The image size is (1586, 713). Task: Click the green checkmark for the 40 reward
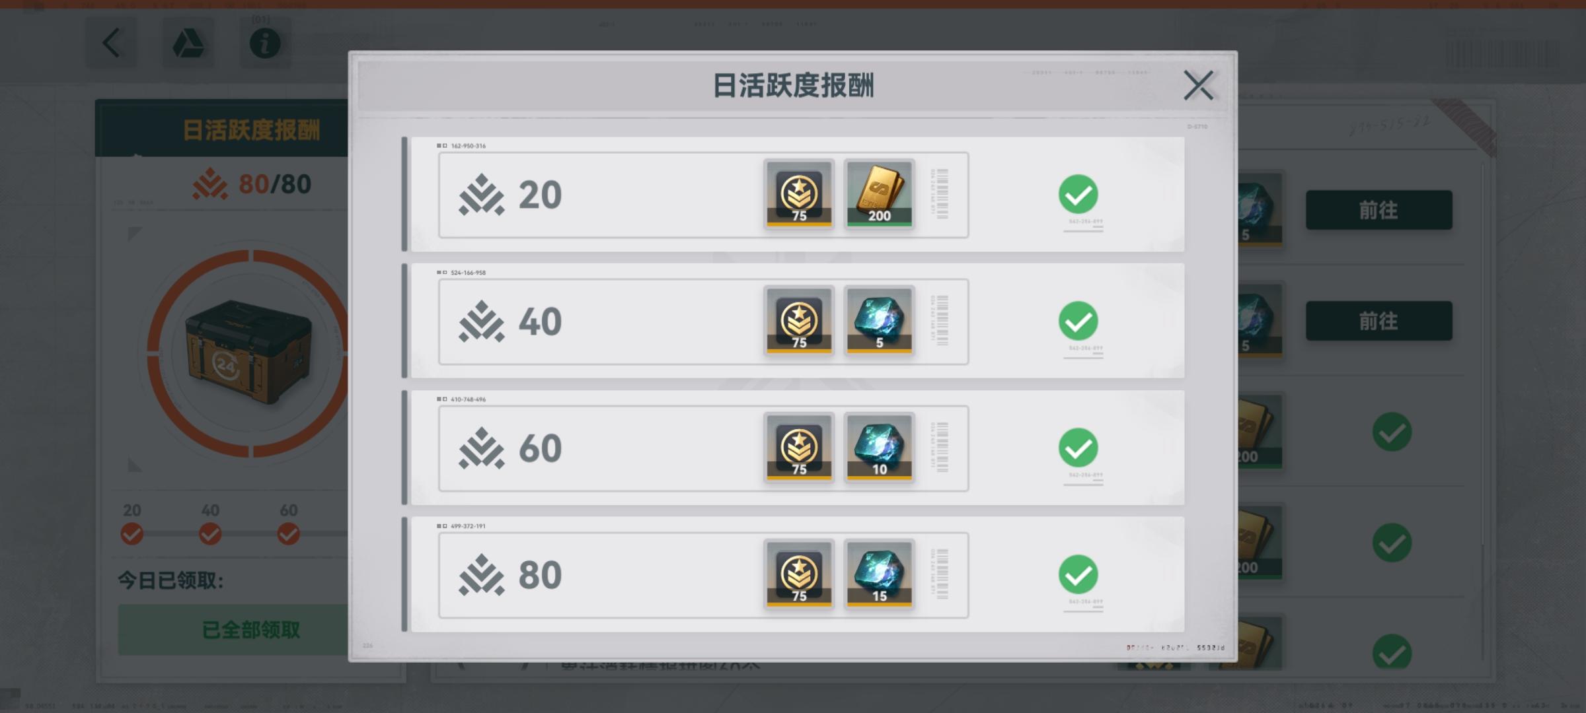pos(1078,321)
